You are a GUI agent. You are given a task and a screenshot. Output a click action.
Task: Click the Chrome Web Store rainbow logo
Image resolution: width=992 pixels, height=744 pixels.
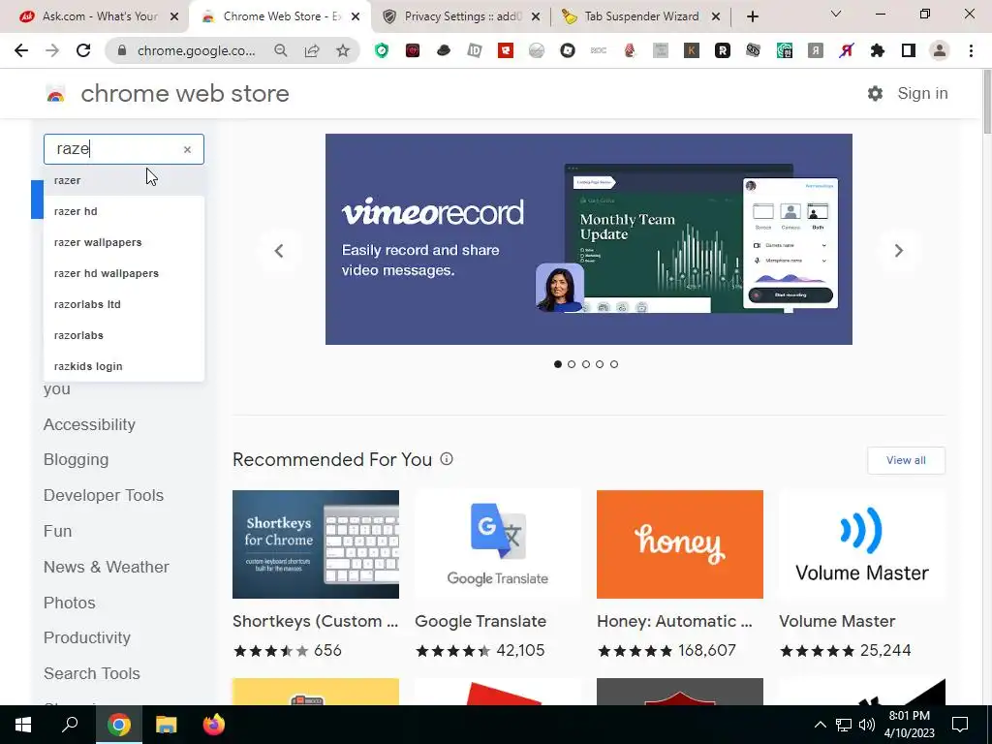click(55, 94)
